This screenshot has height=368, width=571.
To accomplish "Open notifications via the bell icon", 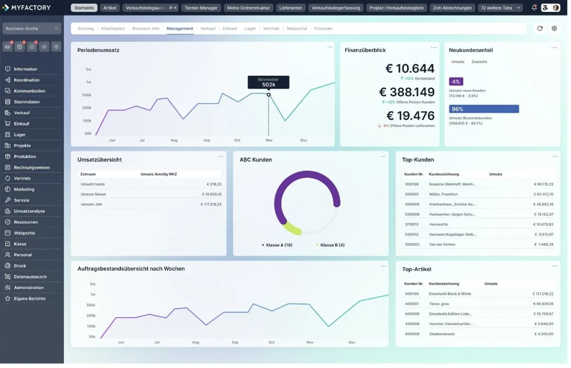I will tap(534, 7).
